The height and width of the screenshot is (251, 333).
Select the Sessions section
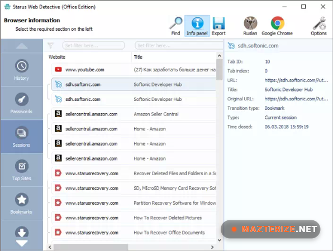coord(21,137)
